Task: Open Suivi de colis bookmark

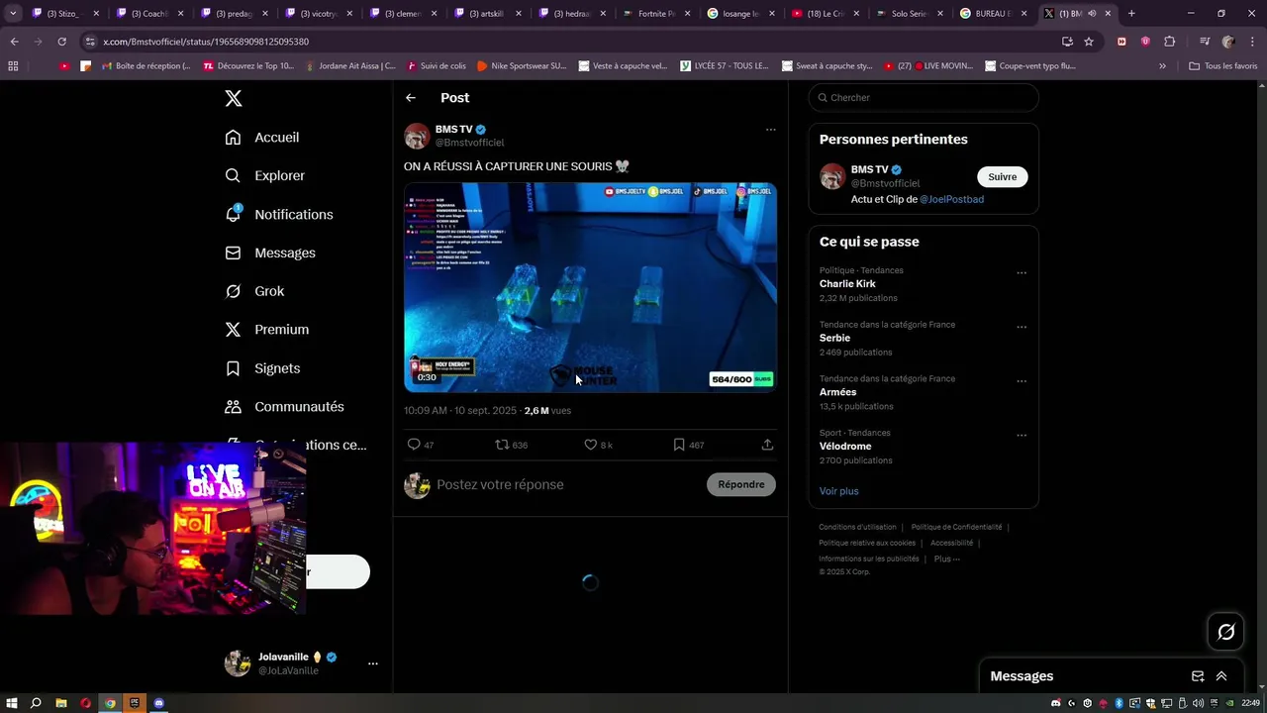Action: click(x=436, y=66)
